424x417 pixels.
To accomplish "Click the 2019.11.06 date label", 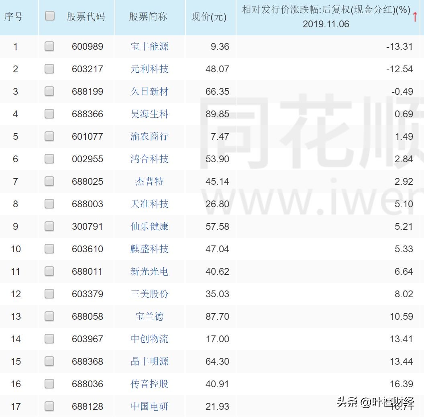I will [x=326, y=24].
